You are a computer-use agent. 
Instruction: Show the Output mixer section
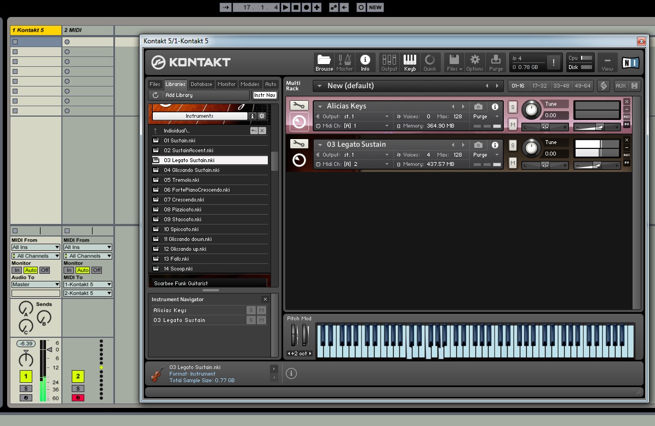tap(389, 62)
